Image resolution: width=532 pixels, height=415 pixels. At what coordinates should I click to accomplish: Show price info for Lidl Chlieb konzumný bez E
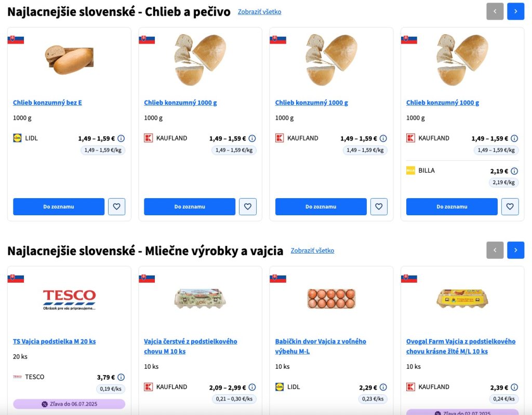(x=121, y=139)
